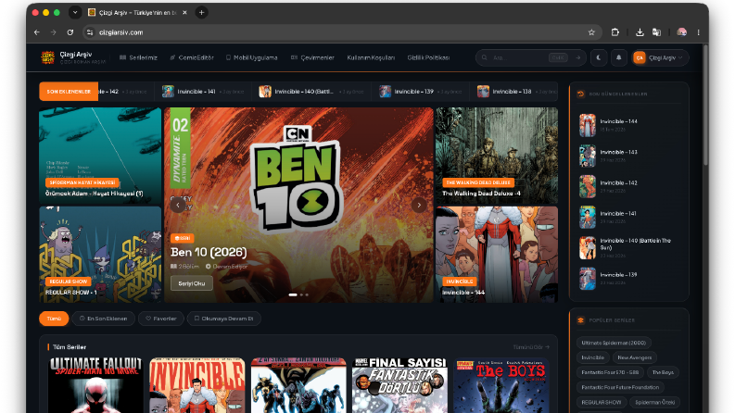The width and height of the screenshot is (735, 413).
Task: Open the ComicEditör menu item
Action: click(192, 57)
